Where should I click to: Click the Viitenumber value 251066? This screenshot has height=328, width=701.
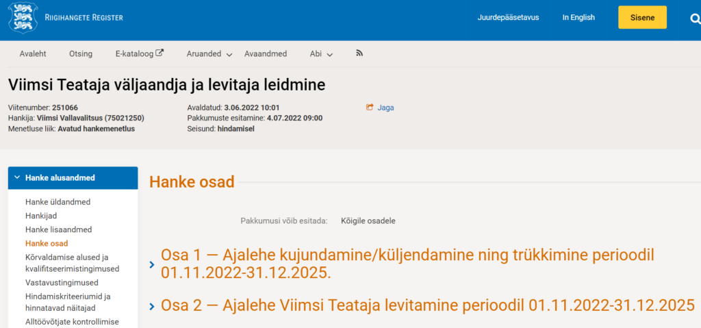pos(65,108)
